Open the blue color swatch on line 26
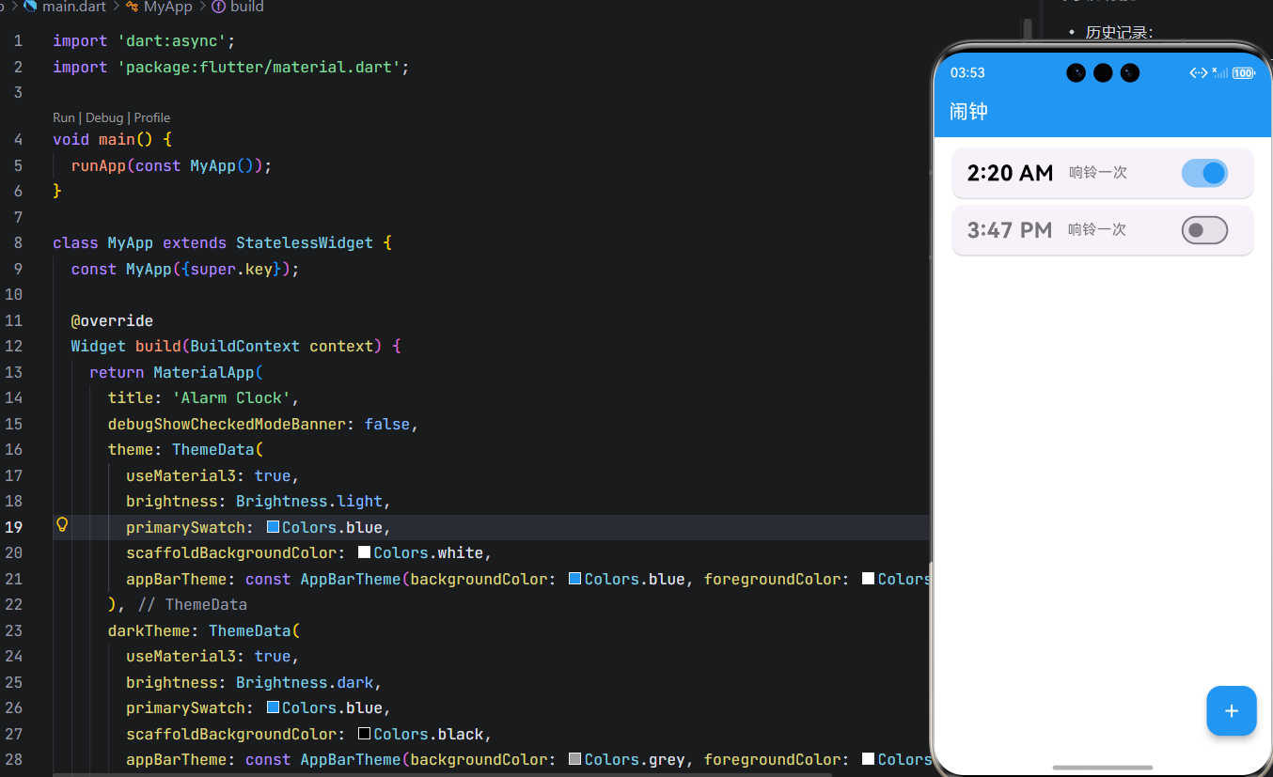Viewport: 1273px width, 777px height. [274, 707]
